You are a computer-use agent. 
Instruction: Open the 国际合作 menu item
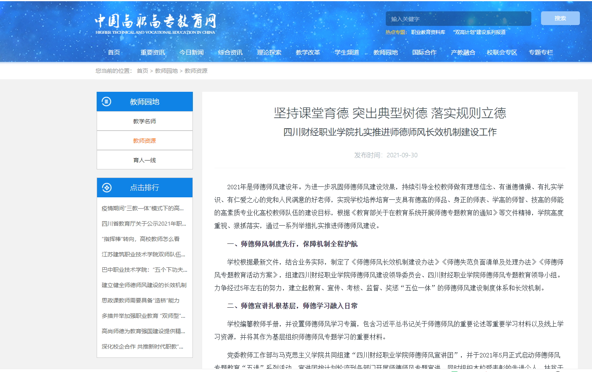click(x=424, y=52)
